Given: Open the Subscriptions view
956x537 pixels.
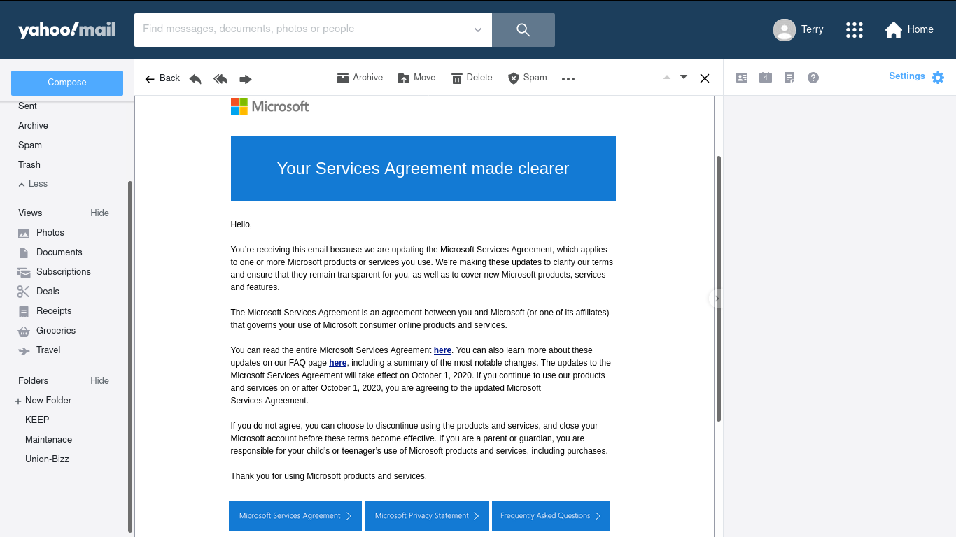Looking at the screenshot, I should coord(55,272).
